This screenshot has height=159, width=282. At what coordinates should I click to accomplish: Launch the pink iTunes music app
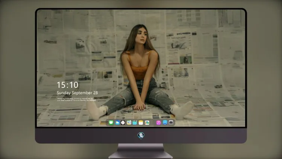point(158,122)
